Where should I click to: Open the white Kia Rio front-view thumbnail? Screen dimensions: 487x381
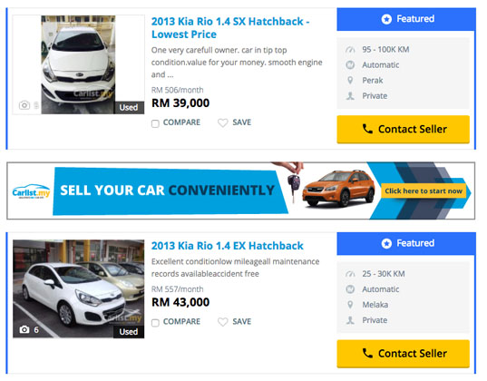click(78, 64)
